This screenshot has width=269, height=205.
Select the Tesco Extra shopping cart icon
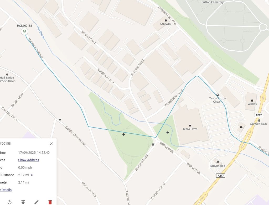pyautogui.click(x=190, y=126)
